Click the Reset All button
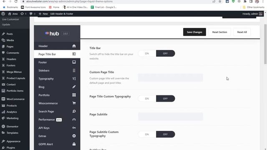This screenshot has width=267, height=150. [x=242, y=32]
